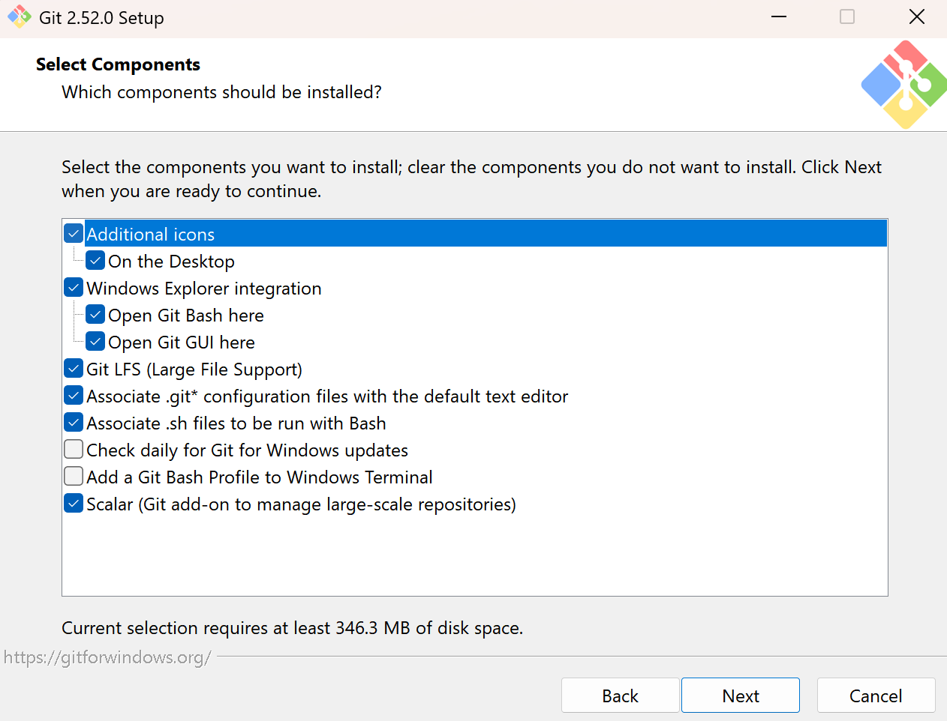This screenshot has height=721, width=947.
Task: Minimize the Git Setup window
Action: [779, 16]
